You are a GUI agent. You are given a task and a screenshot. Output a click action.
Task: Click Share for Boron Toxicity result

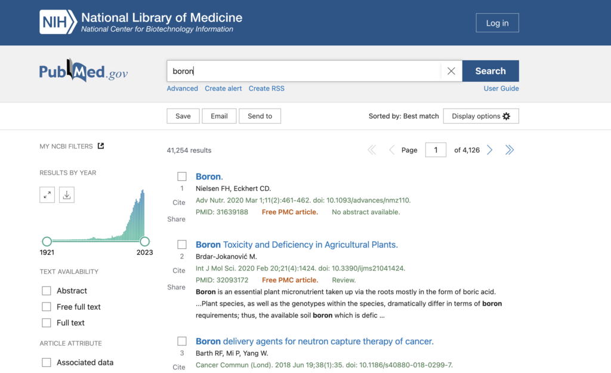tap(176, 287)
